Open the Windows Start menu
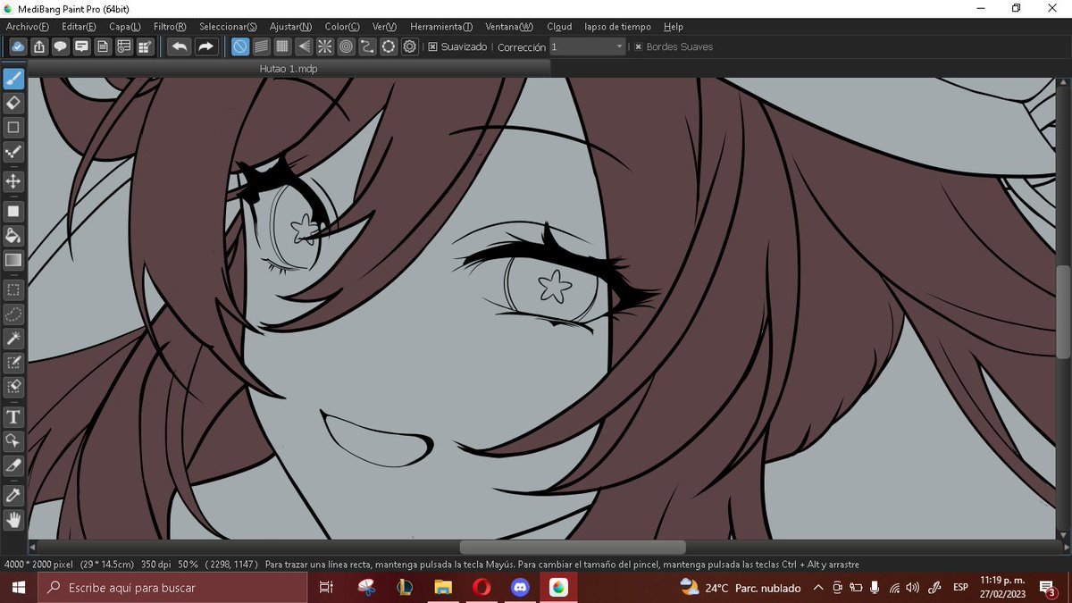The image size is (1072, 603). pyautogui.click(x=18, y=588)
